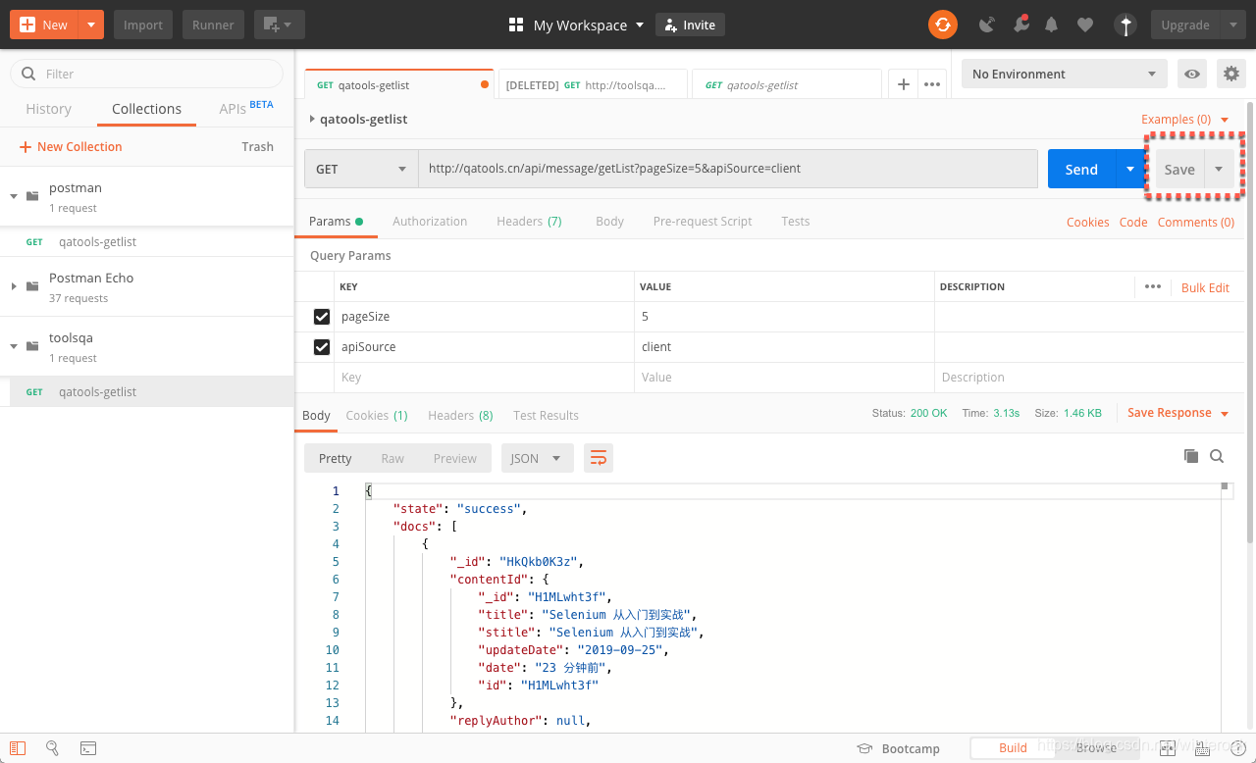
Task: Click the New button plus icon
Action: pos(27,25)
